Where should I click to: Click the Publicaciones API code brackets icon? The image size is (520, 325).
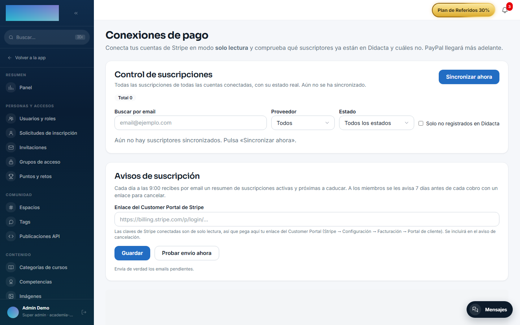(11, 237)
